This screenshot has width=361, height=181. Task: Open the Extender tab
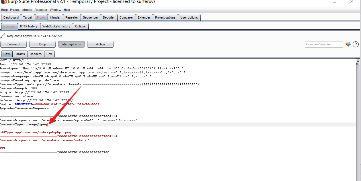pyautogui.click(x=144, y=17)
